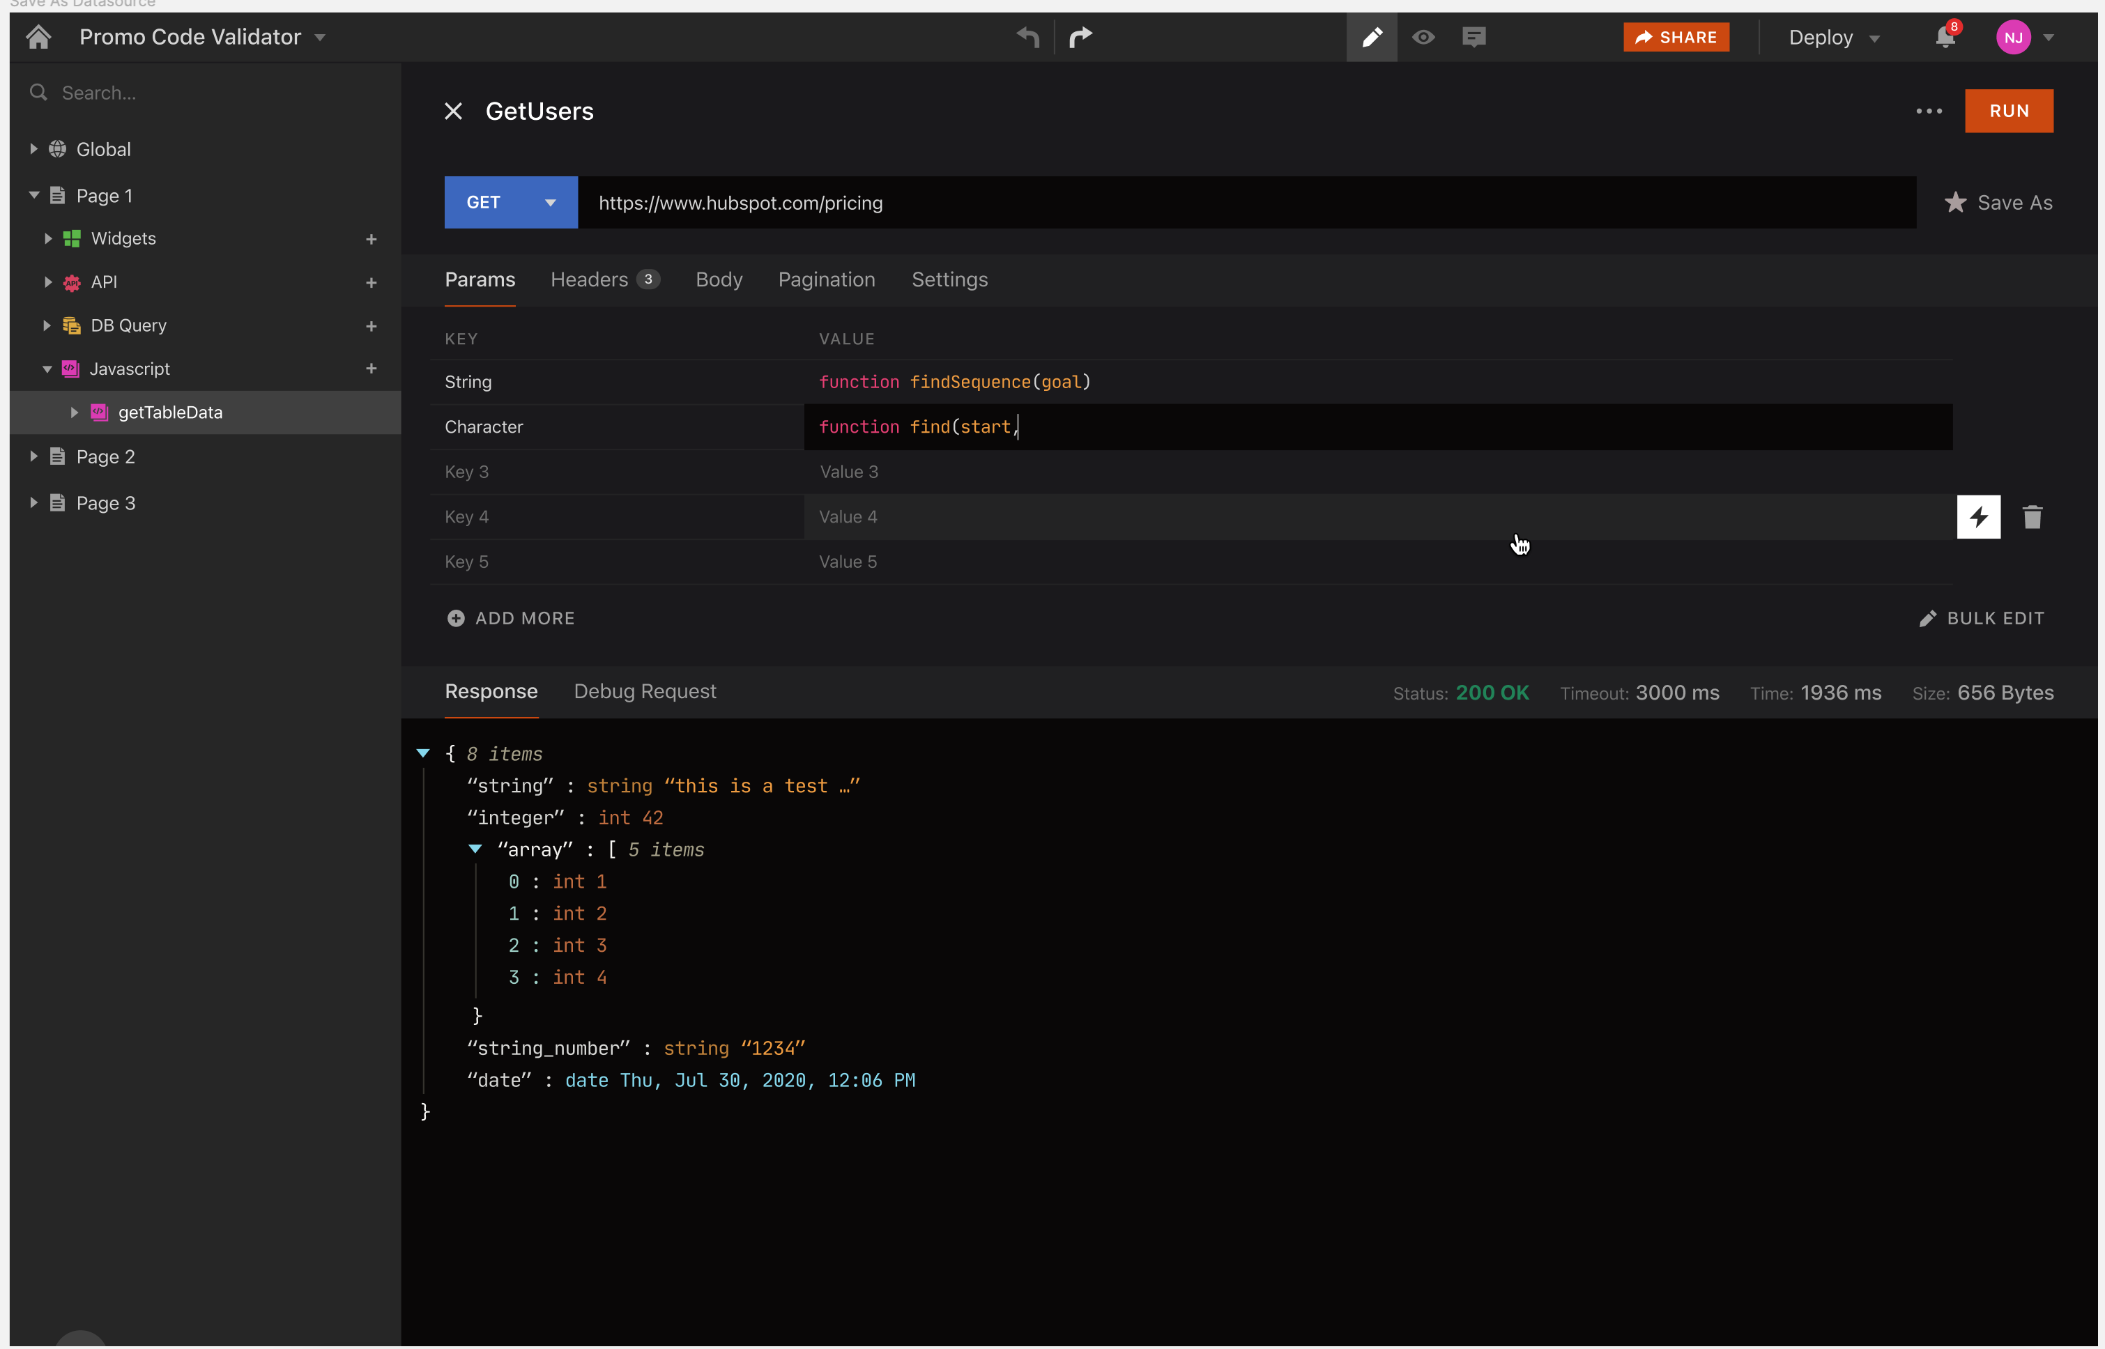Click the three-dot more options icon
Viewport: 2105px width, 1349px height.
tap(1929, 111)
